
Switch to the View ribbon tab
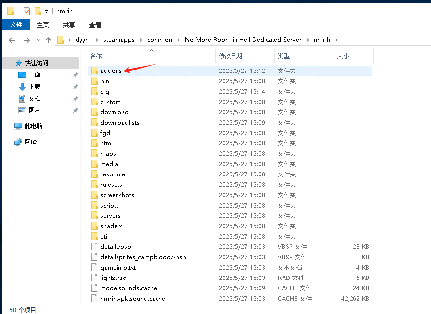point(95,25)
